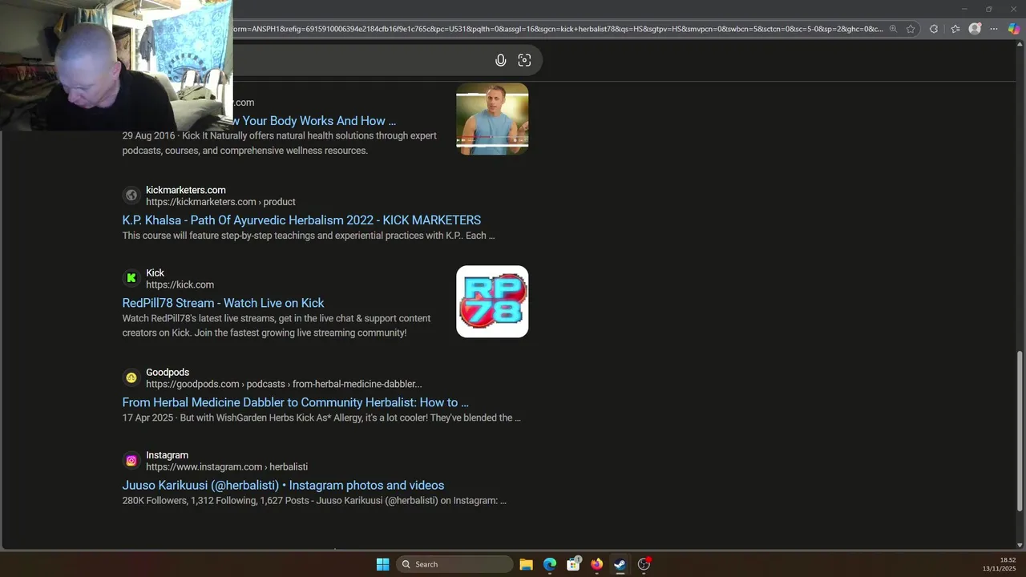Open File Explorer from the taskbar

pos(526,564)
